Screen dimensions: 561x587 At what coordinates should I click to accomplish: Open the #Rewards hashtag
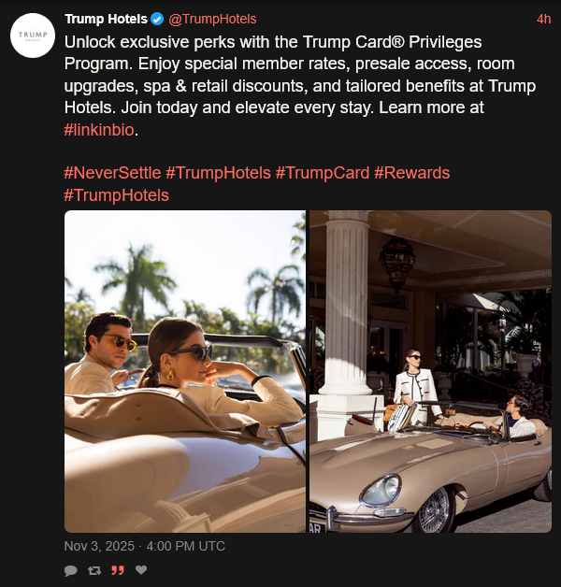[411, 173]
